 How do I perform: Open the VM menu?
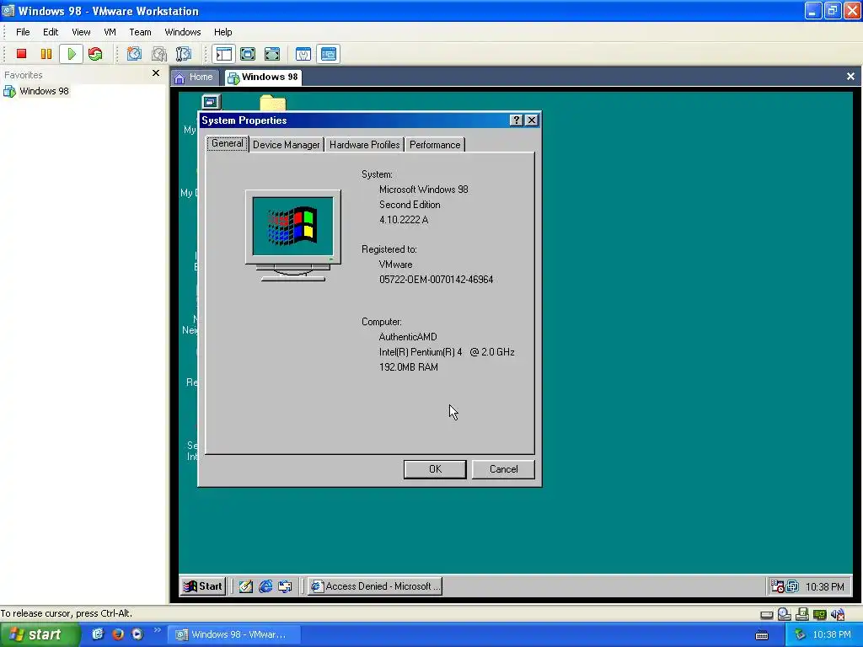click(x=110, y=32)
